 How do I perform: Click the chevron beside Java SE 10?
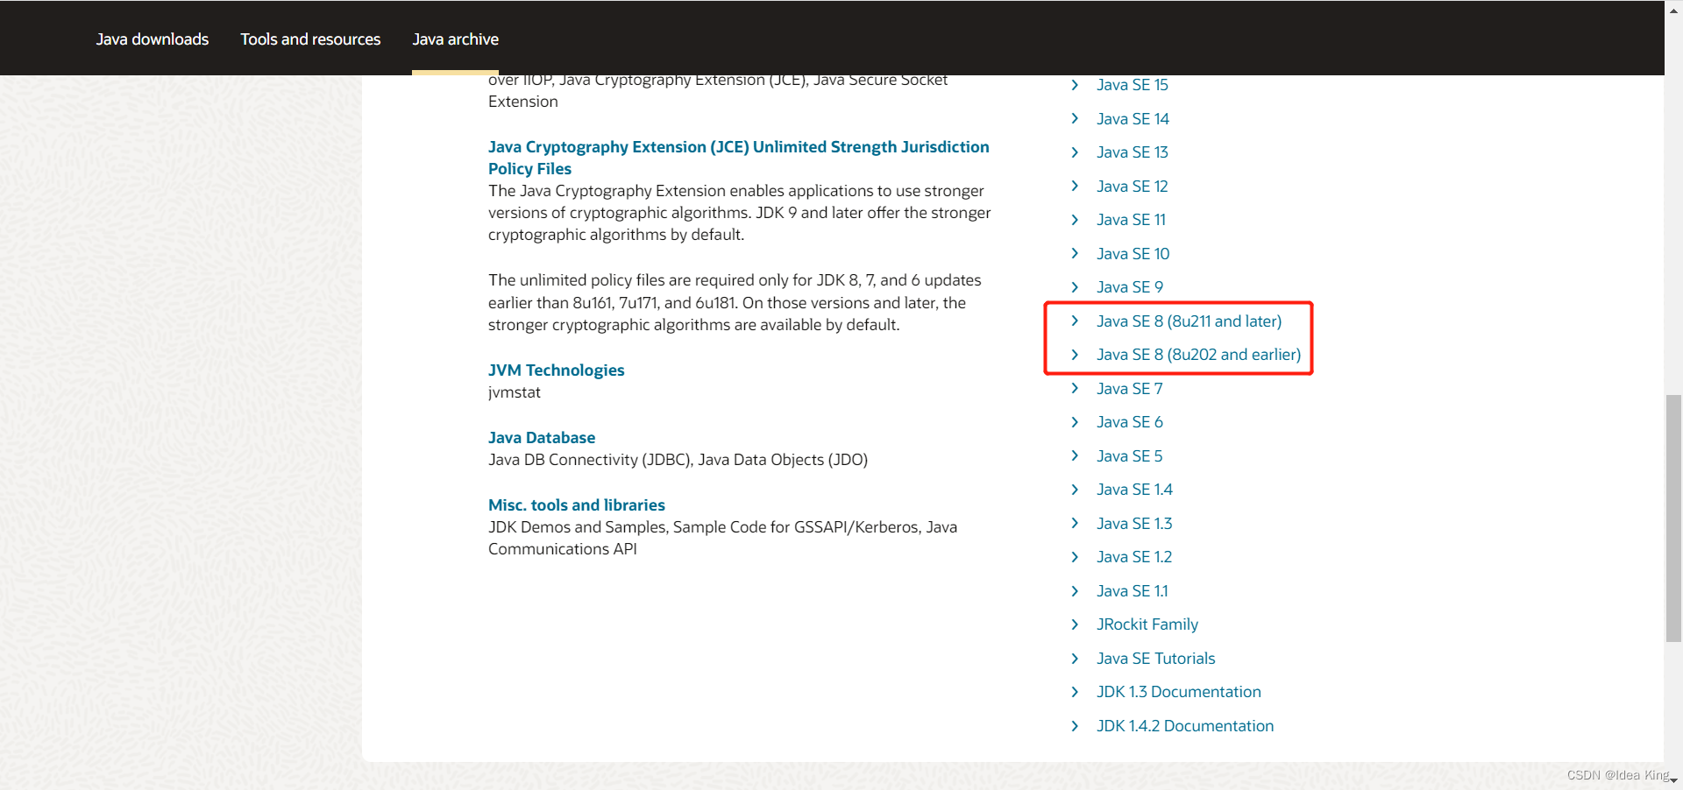pos(1075,254)
